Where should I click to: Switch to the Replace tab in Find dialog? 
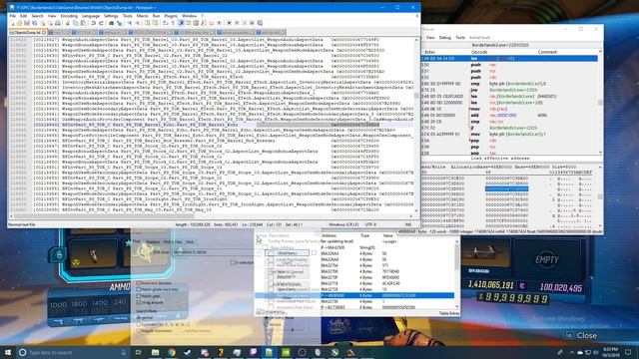pos(153,241)
